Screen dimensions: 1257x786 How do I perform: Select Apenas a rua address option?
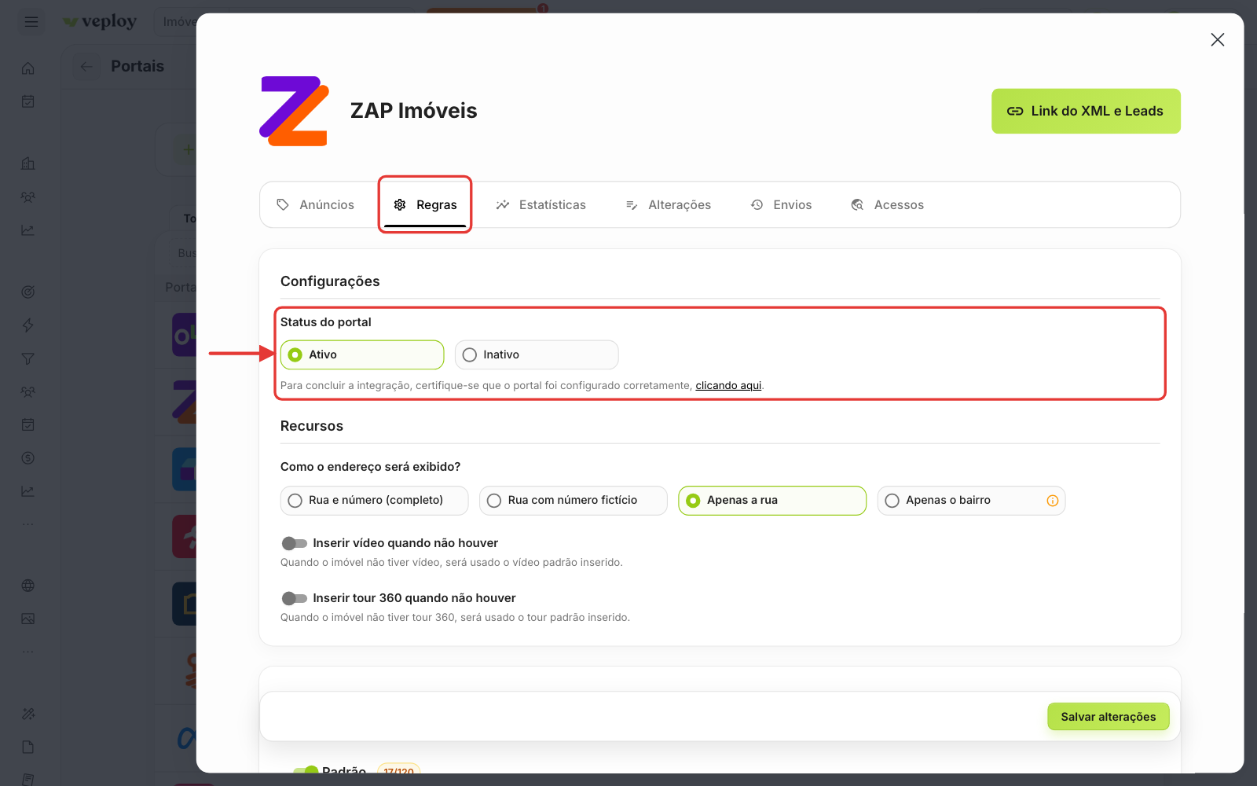click(772, 501)
